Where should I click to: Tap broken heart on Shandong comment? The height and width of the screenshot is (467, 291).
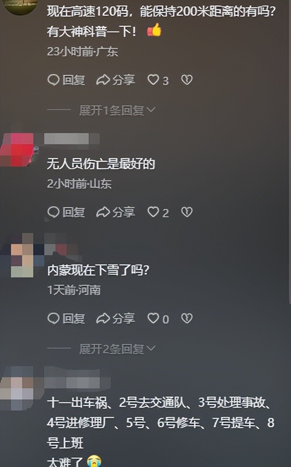coord(187,212)
